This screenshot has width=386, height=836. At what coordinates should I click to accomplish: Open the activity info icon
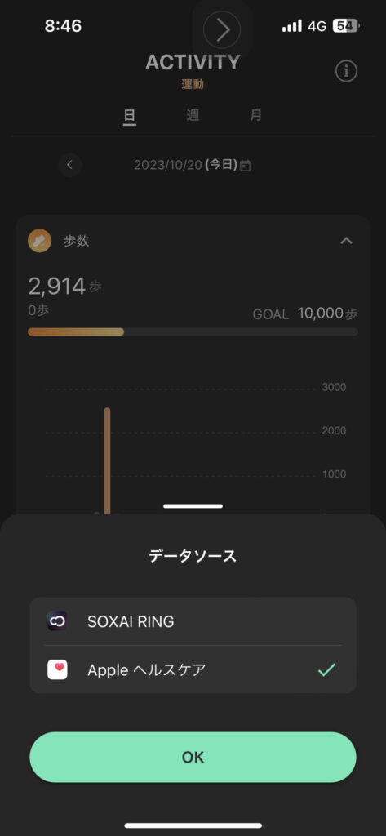346,71
